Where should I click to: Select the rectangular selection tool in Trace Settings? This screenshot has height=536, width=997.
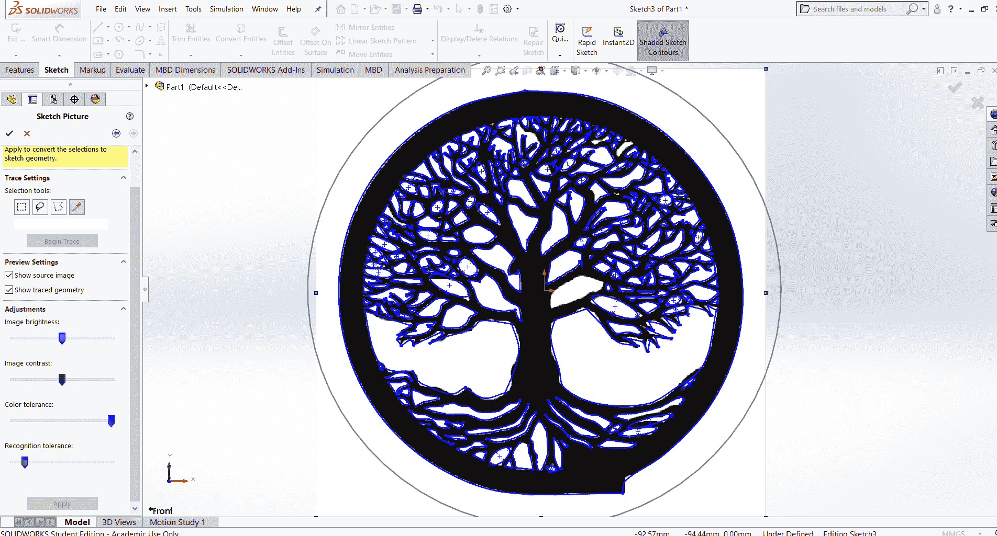click(x=21, y=207)
